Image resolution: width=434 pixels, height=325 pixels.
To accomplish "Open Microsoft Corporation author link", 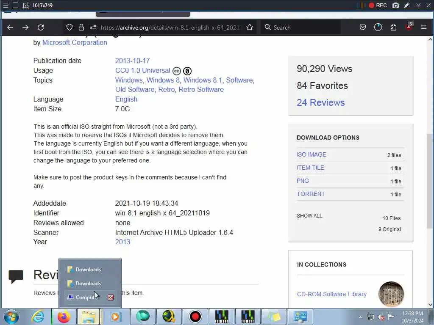I will (x=75, y=43).
